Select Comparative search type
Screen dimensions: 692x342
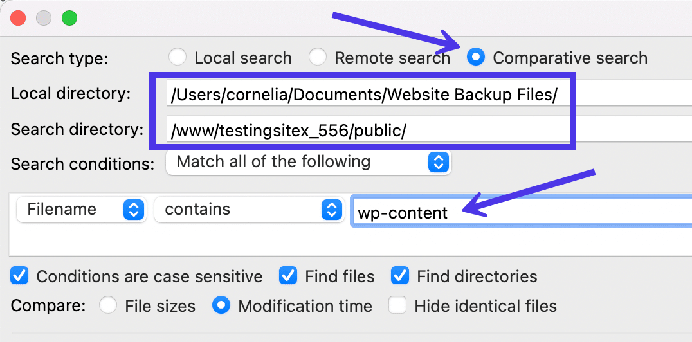pyautogui.click(x=476, y=58)
